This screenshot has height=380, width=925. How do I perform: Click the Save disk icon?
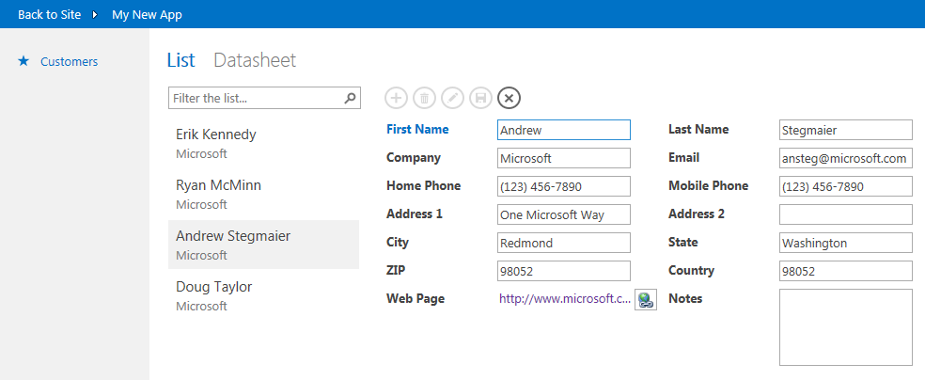pyautogui.click(x=480, y=98)
